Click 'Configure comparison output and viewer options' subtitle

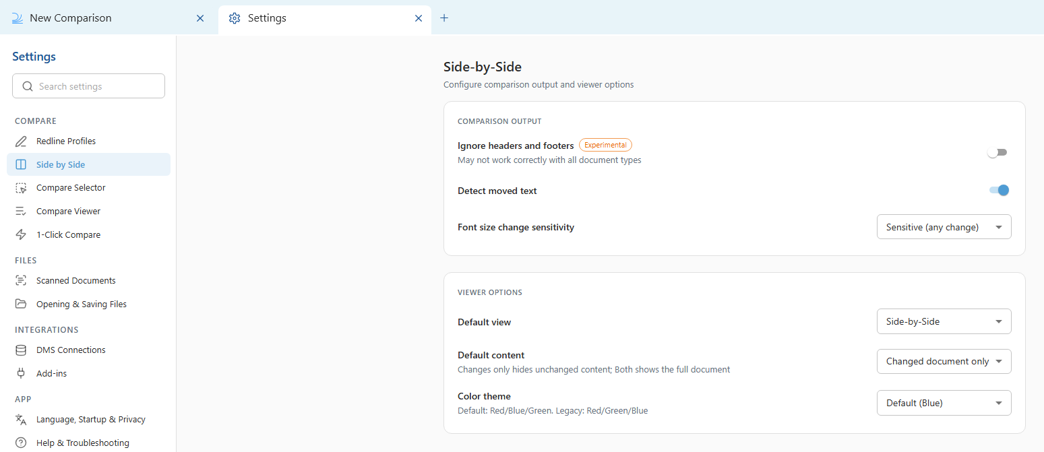(539, 85)
